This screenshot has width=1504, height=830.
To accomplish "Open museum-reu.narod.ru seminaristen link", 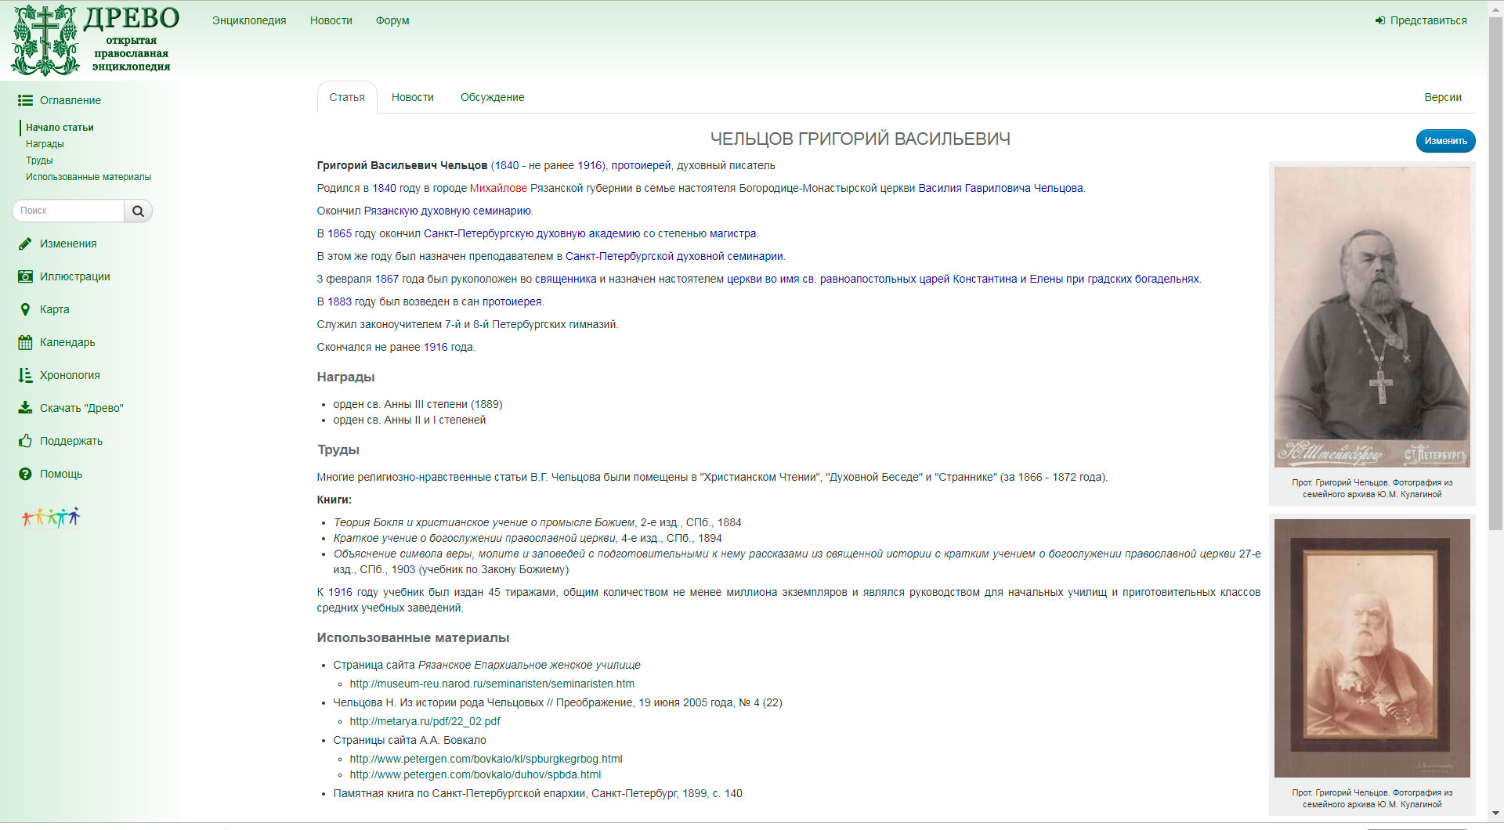I will 492,684.
